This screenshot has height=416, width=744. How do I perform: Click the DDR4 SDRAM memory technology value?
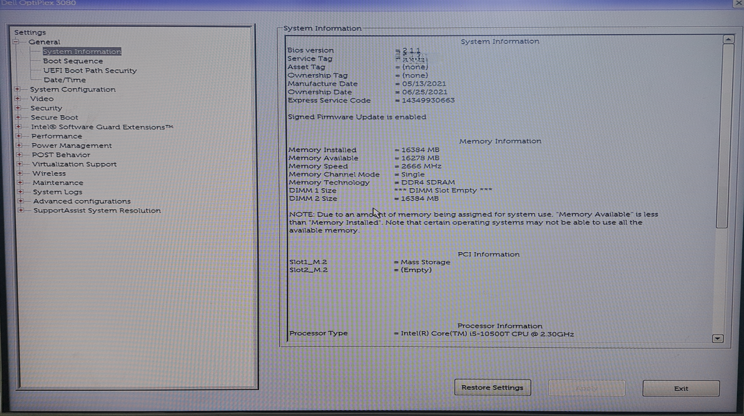428,182
